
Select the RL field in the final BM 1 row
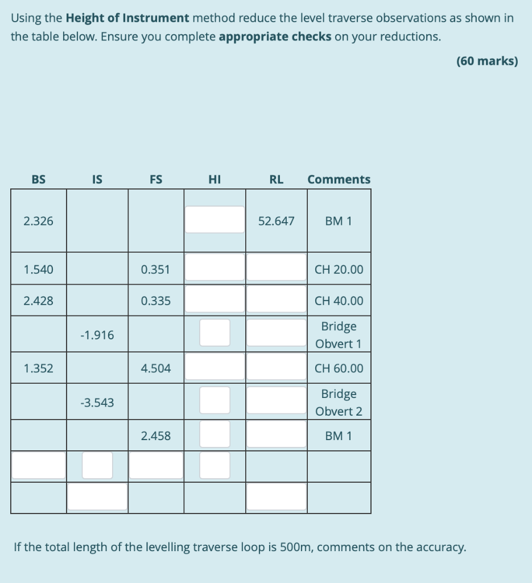(x=275, y=433)
